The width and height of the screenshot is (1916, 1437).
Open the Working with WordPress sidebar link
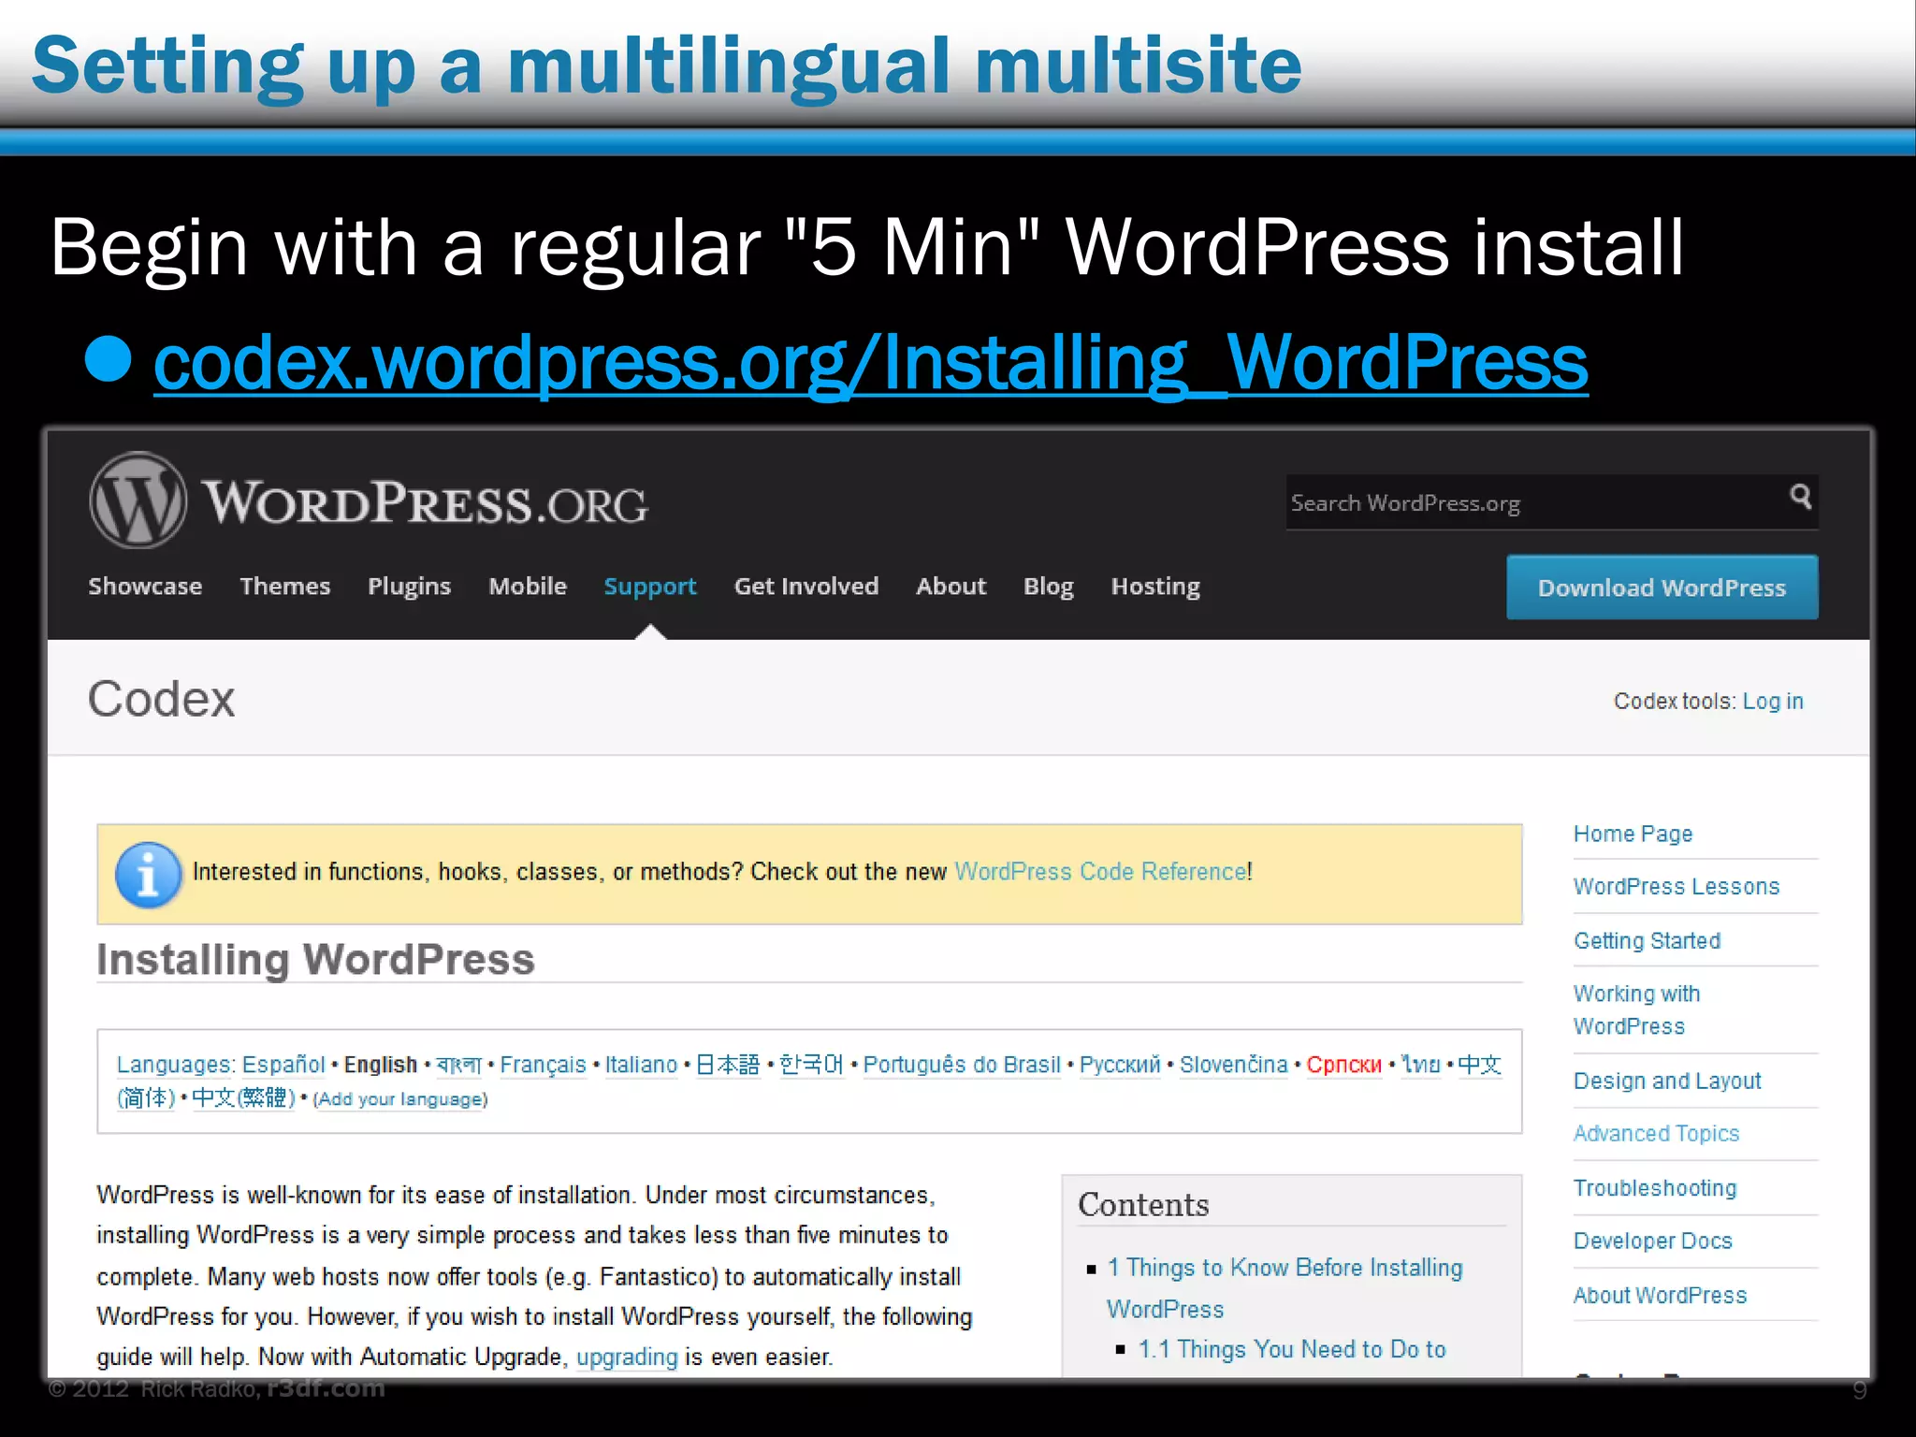click(1636, 1010)
